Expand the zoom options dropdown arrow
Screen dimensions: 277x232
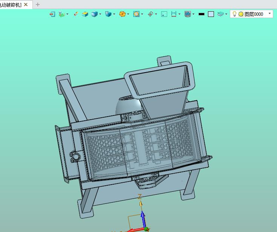coord(142,14)
